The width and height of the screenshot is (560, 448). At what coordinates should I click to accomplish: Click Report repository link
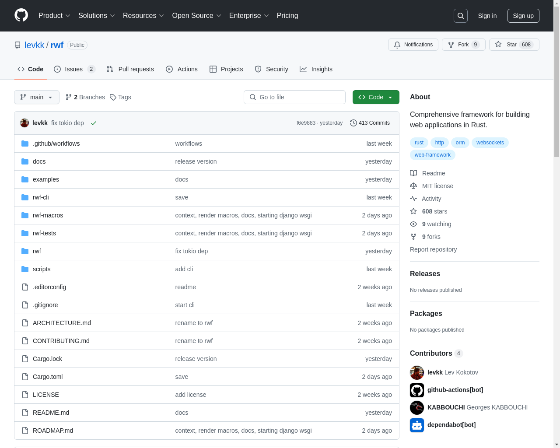[x=433, y=249]
